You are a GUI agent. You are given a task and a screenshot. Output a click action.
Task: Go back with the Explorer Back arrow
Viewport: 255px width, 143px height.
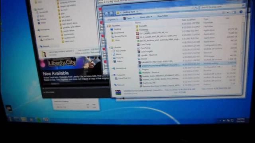click(106, 14)
